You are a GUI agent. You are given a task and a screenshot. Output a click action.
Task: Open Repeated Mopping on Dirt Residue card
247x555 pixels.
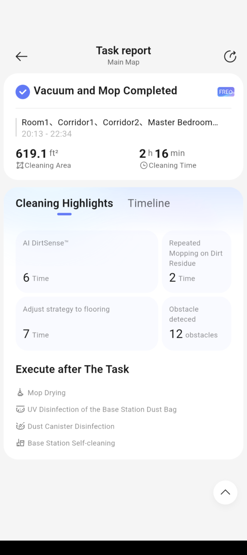pyautogui.click(x=196, y=261)
